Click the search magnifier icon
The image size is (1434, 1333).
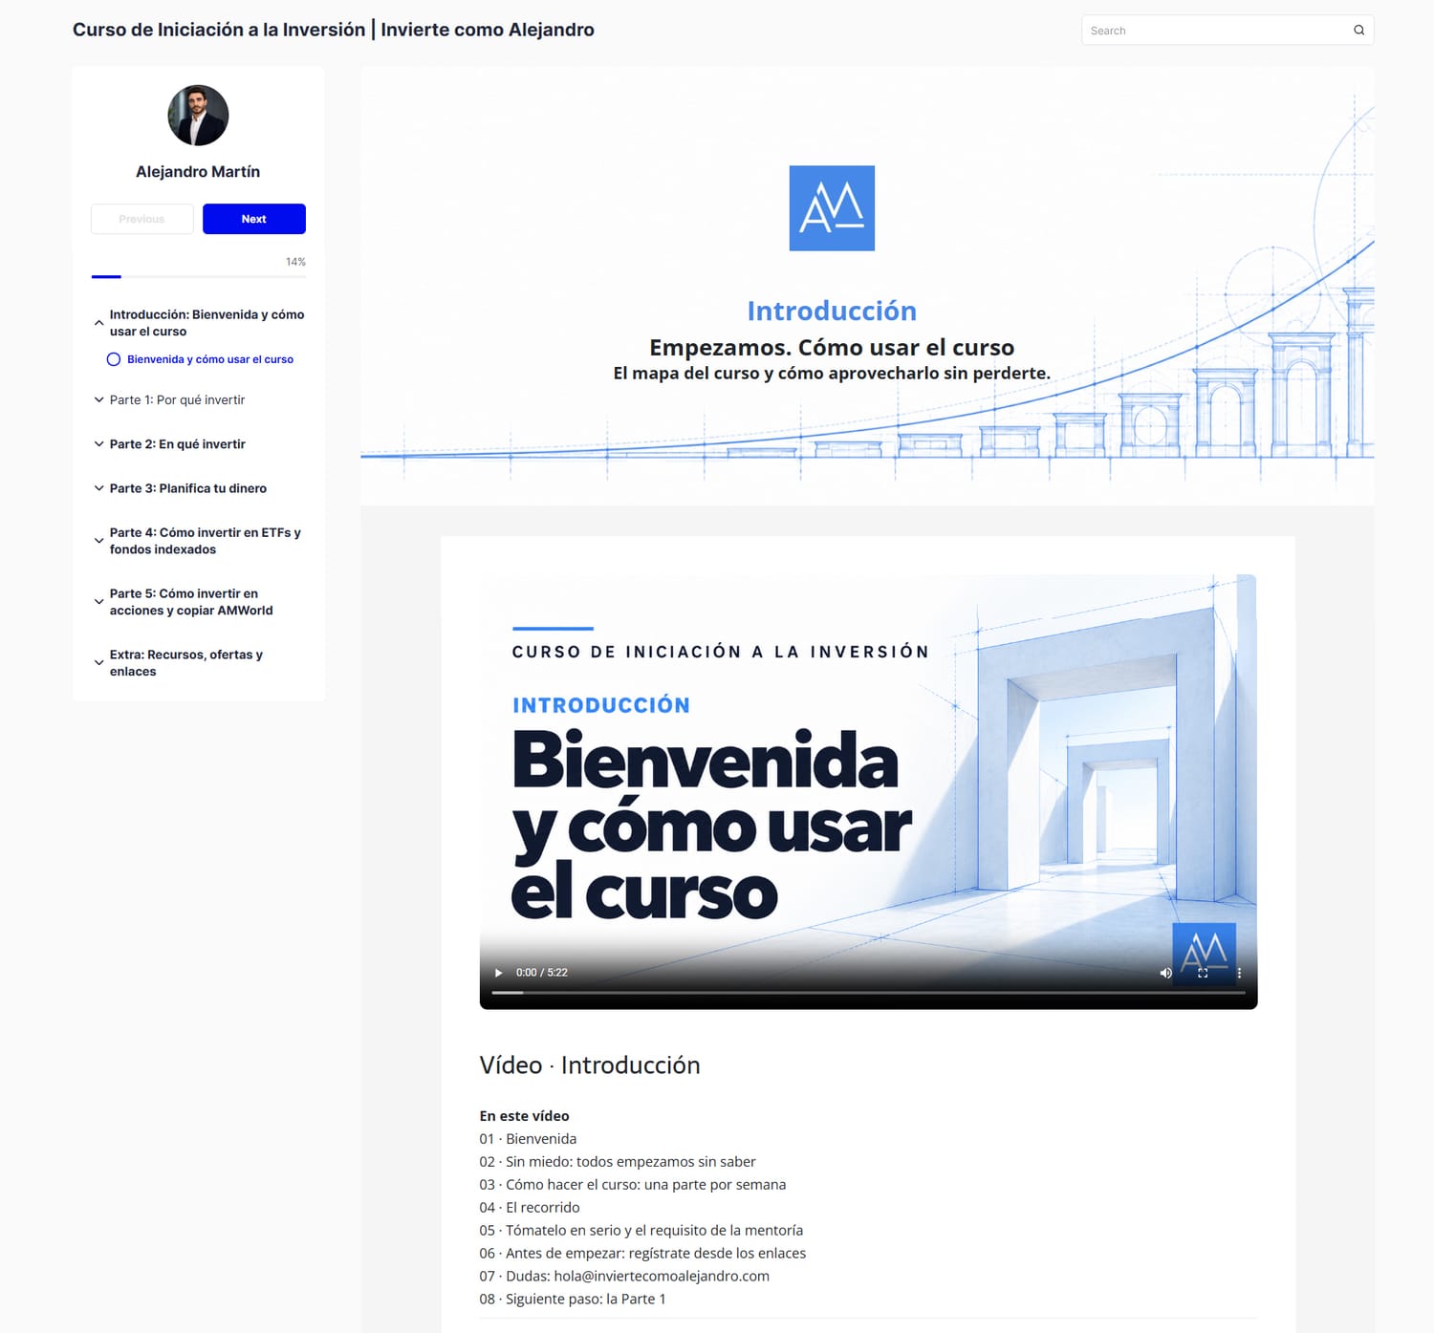[1358, 31]
